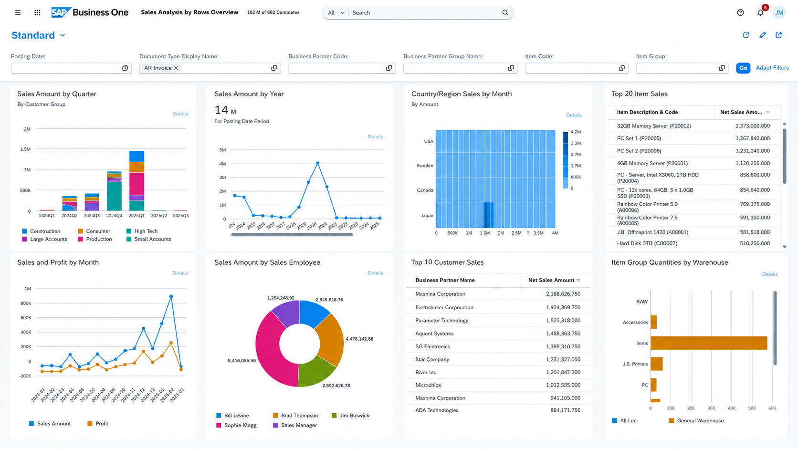Click the Construction legend swatch
Viewport: 798px width, 449px height.
24,231
